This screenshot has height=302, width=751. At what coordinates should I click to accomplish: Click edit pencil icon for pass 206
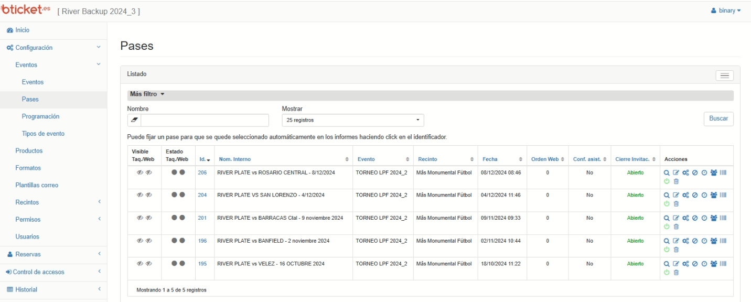(x=676, y=172)
